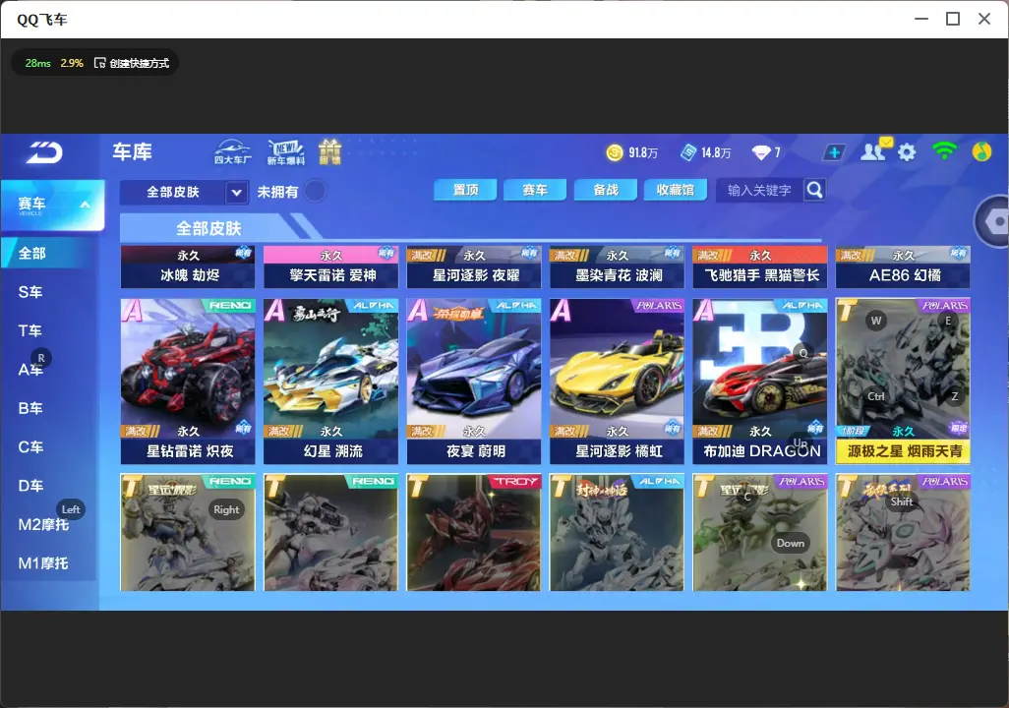This screenshot has height=708, width=1009.
Task: Click the round profile avatar icon
Action: (x=981, y=151)
